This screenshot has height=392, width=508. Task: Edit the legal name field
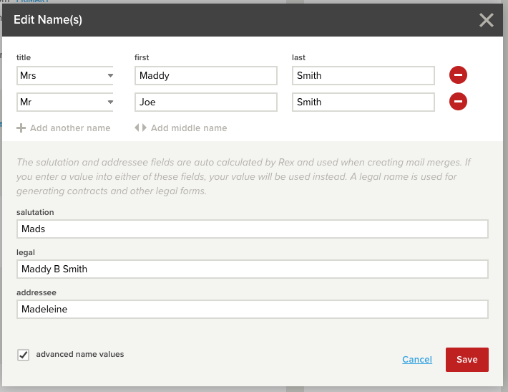(x=253, y=269)
